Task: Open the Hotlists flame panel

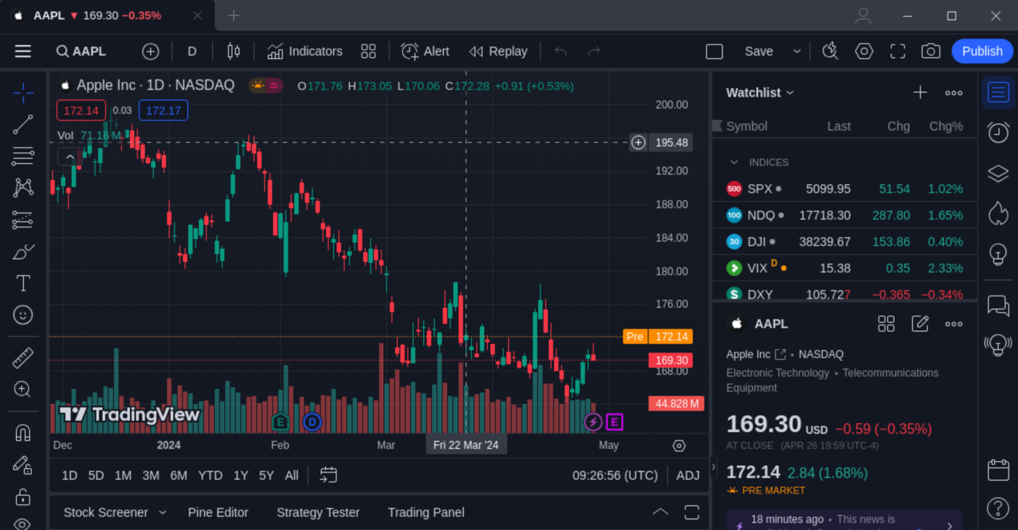Action: 998,213
